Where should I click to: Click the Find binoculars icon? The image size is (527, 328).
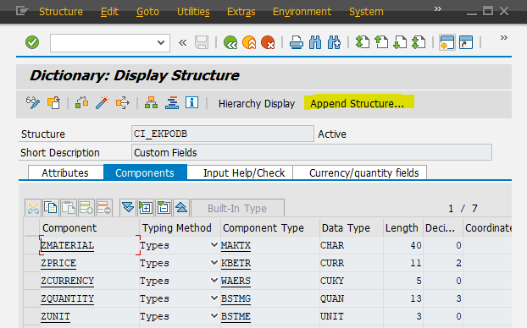pos(315,42)
